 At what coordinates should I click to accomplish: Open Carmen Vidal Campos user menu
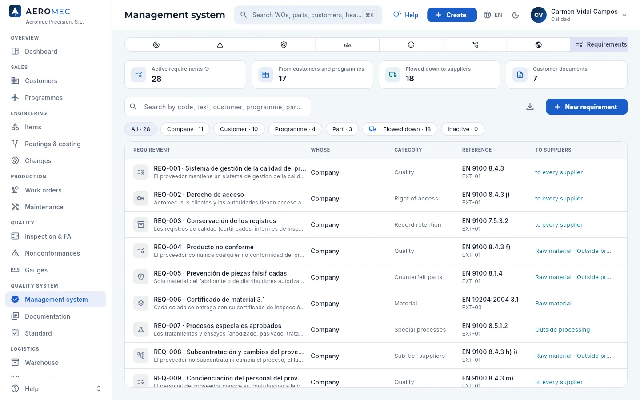coord(579,15)
